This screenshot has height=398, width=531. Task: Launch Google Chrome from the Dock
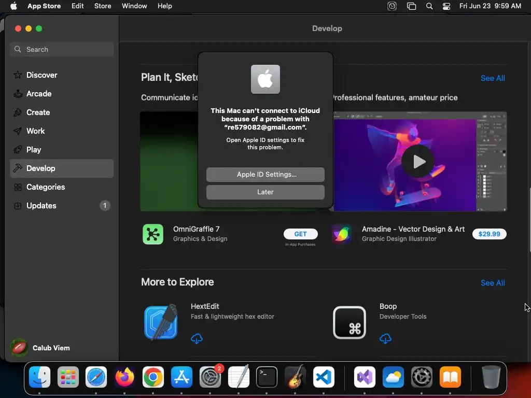pyautogui.click(x=153, y=377)
